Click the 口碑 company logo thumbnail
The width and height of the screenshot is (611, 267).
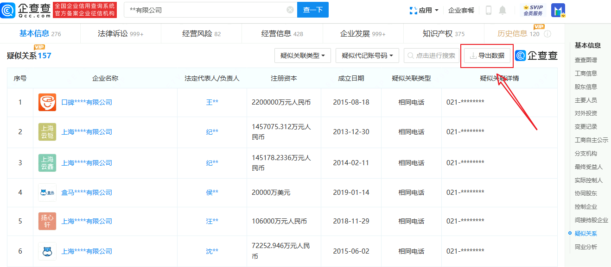tap(47, 102)
